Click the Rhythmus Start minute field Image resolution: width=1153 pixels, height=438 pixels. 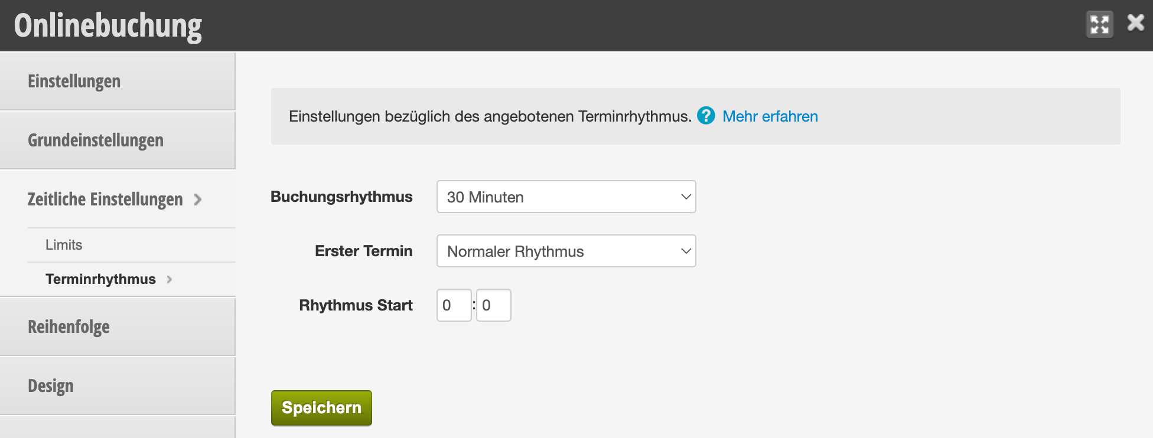click(x=493, y=305)
